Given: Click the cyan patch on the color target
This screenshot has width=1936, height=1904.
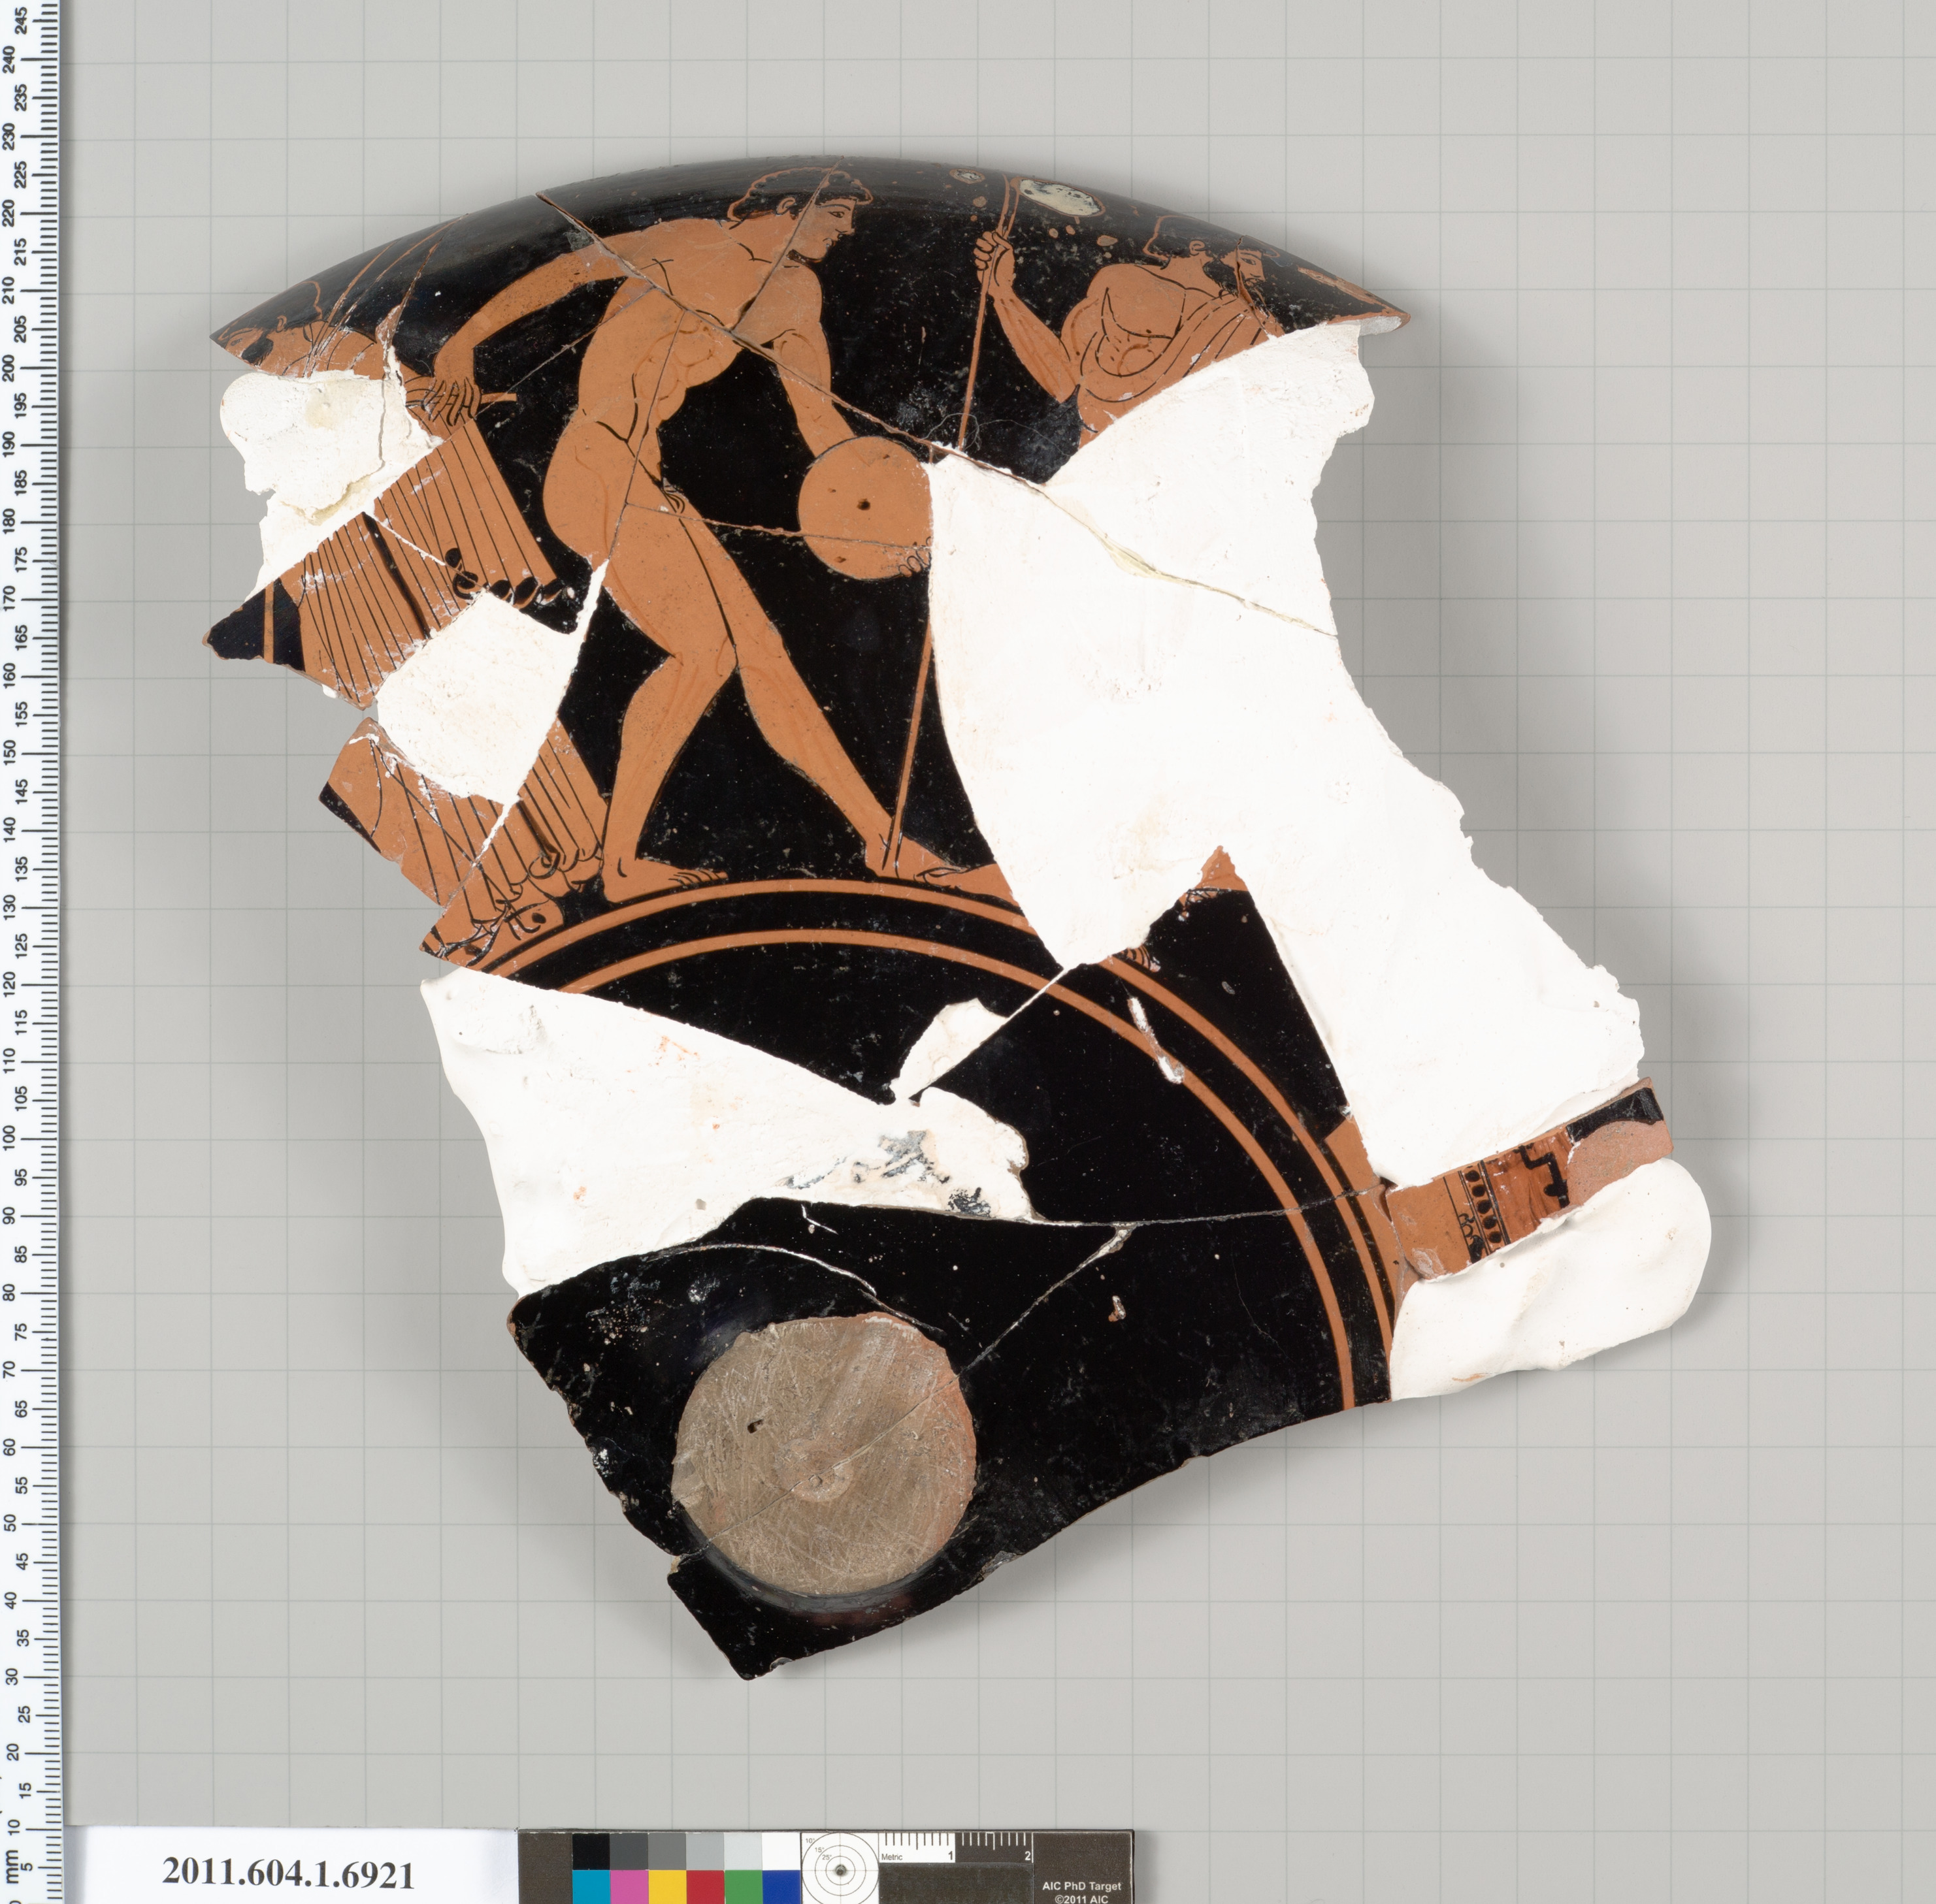Looking at the screenshot, I should (x=591, y=1887).
